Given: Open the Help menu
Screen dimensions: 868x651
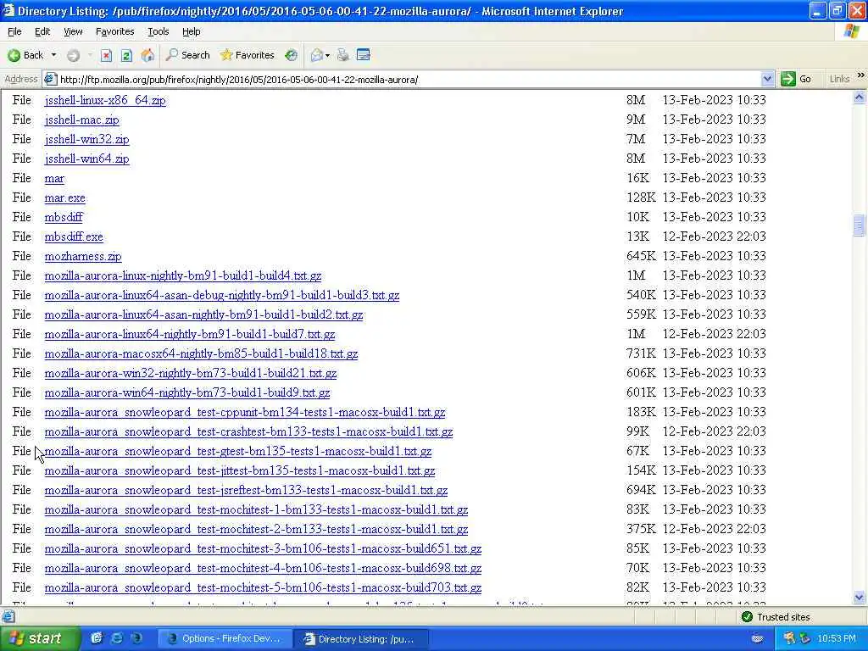Looking at the screenshot, I should (191, 31).
